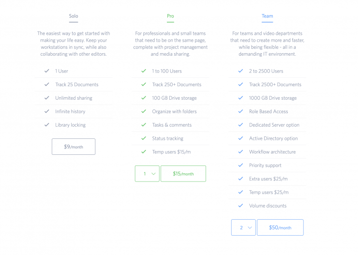The height and width of the screenshot is (255, 358).
Task: Click the blue checkmark beside Workflow architecture
Action: click(240, 152)
